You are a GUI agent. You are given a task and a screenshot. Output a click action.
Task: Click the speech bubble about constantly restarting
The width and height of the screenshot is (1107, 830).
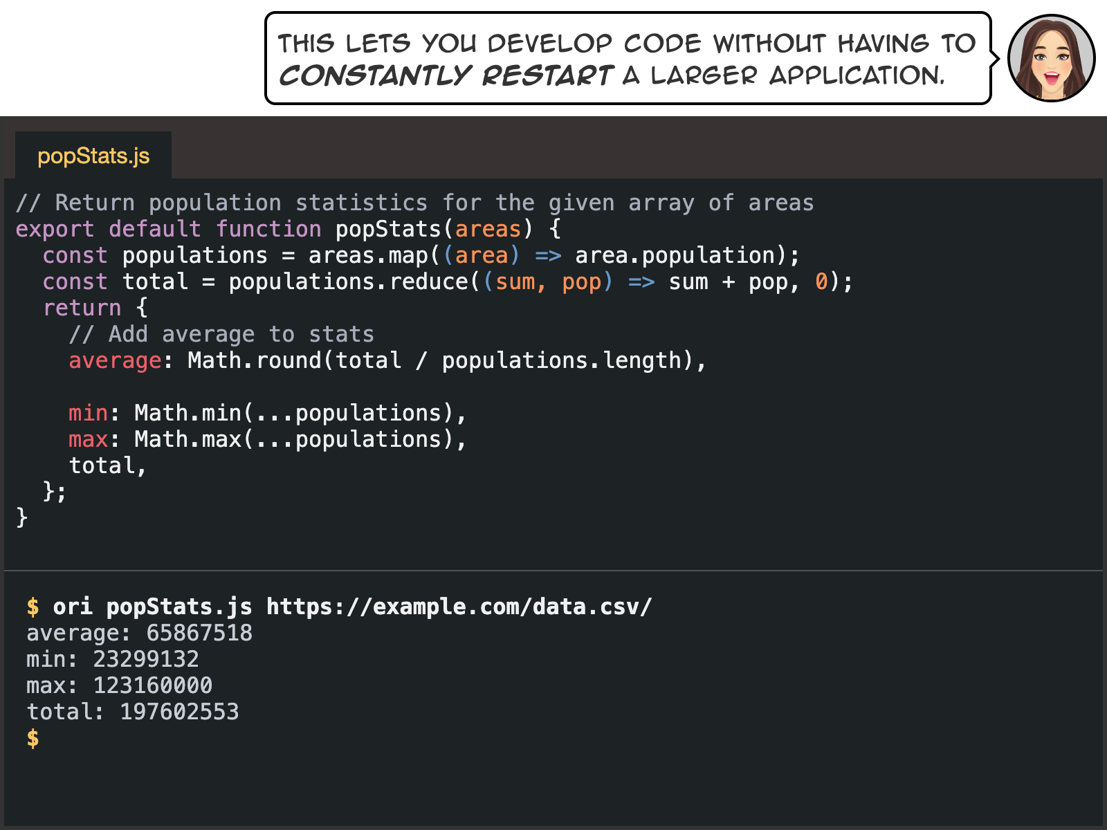(627, 59)
